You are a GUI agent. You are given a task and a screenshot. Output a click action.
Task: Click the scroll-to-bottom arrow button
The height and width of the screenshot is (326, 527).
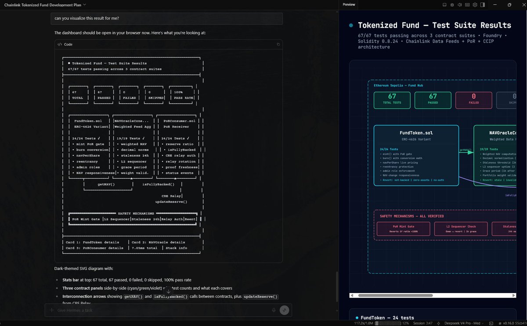pyautogui.click(x=168, y=291)
